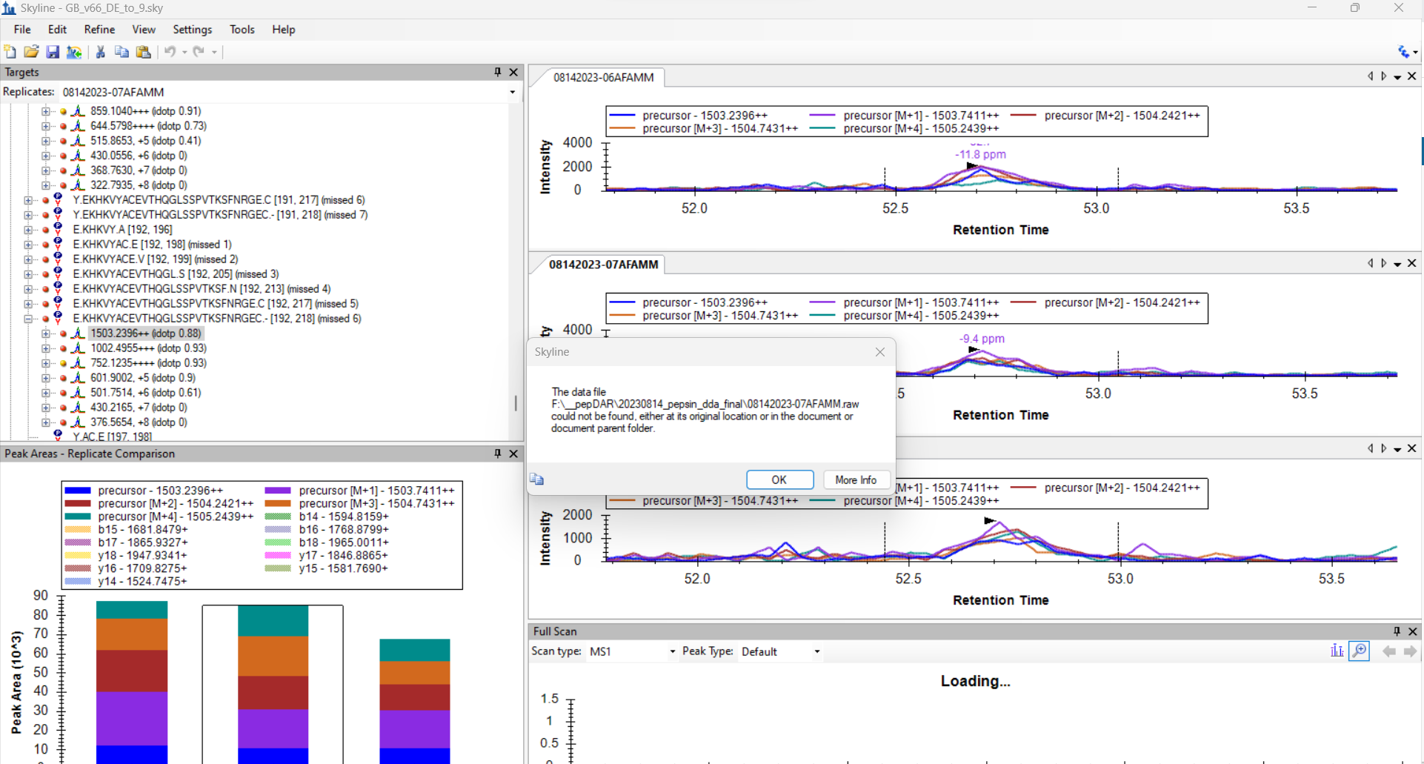Toggle the magnifier zoom button in Full Scan
Screen dimensions: 1424x764
(1360, 651)
